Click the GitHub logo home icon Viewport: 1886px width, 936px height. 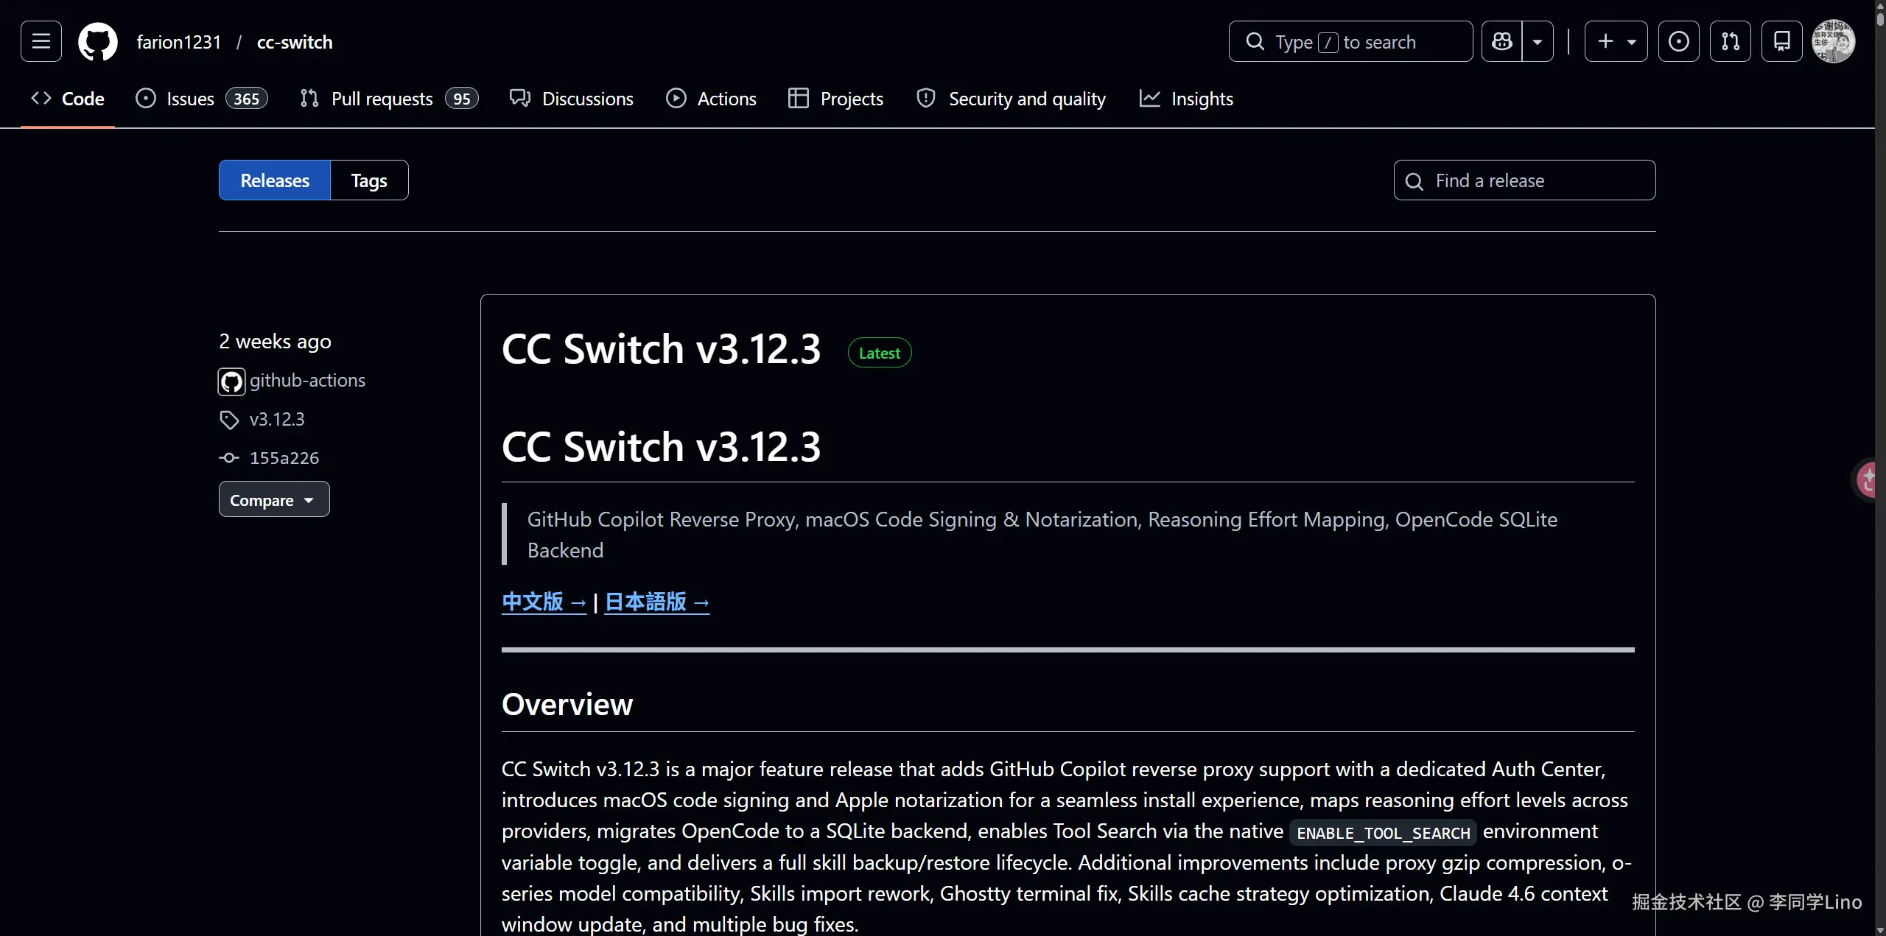click(98, 41)
